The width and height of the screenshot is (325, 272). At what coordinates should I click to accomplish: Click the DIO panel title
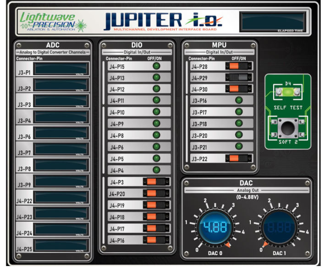coord(137,45)
